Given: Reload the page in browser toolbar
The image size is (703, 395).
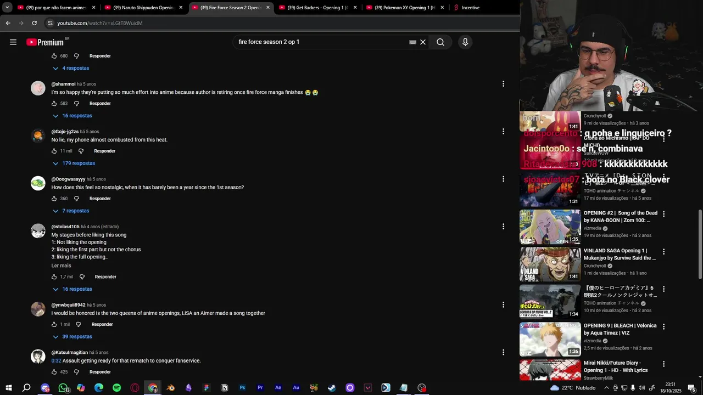Looking at the screenshot, I should point(34,23).
